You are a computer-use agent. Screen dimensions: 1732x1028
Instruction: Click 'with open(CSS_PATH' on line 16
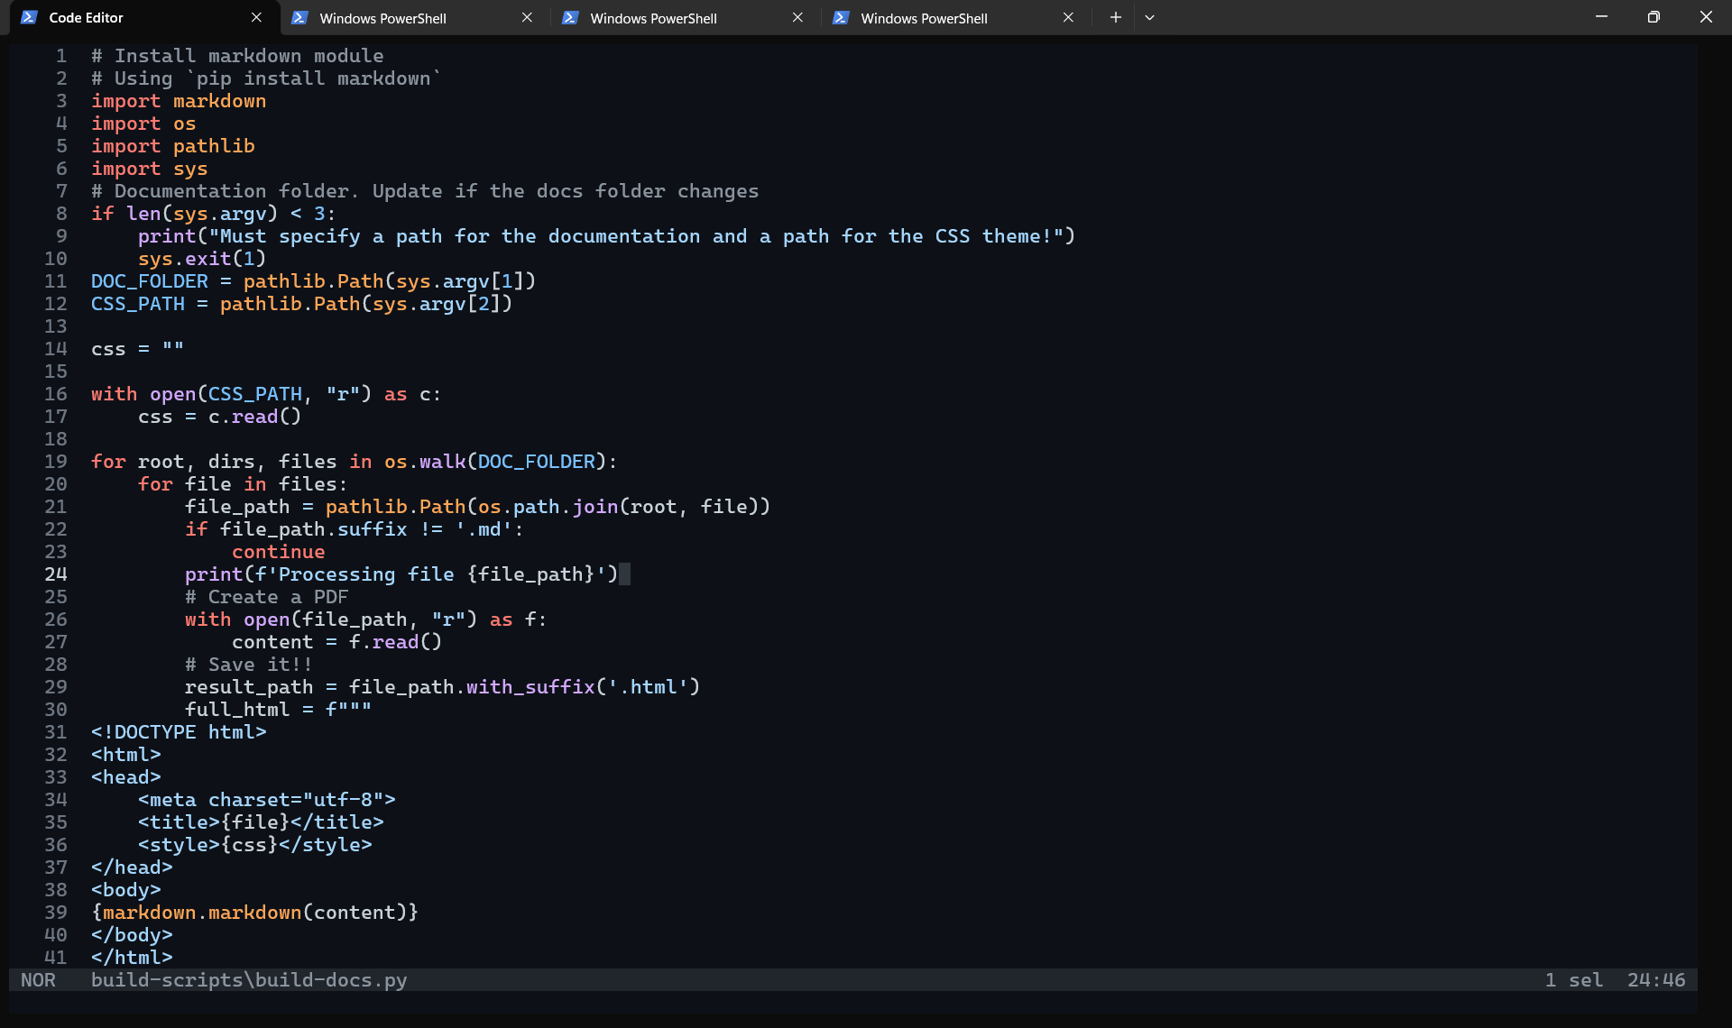(x=197, y=394)
